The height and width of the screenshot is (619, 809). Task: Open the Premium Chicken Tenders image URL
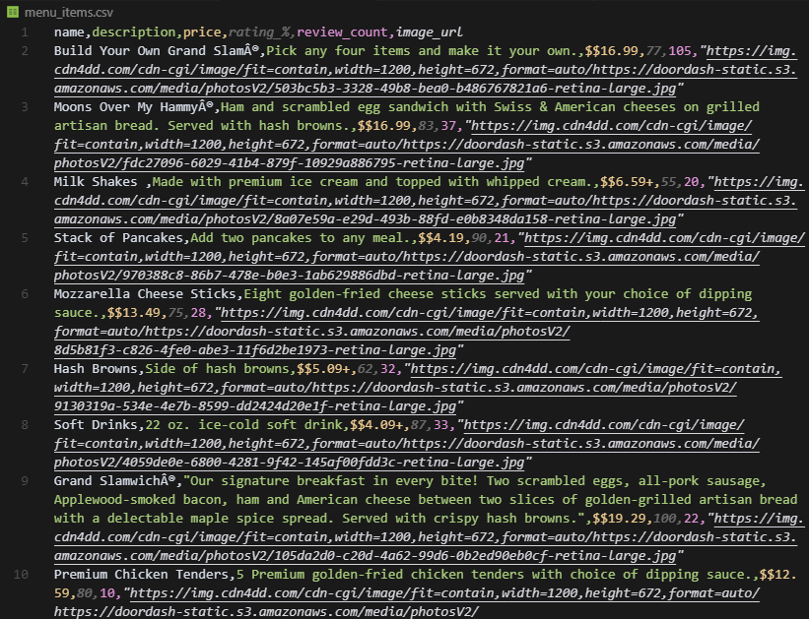tap(394, 593)
